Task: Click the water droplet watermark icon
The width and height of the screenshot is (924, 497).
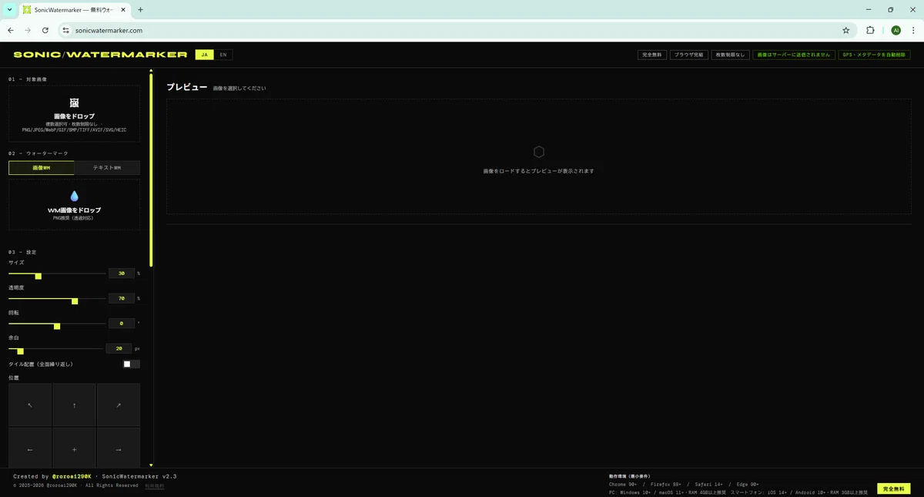Action: [74, 196]
